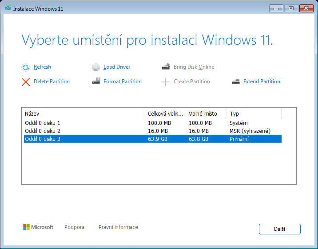
Task: Open the Load Driver link
Action: (117, 67)
